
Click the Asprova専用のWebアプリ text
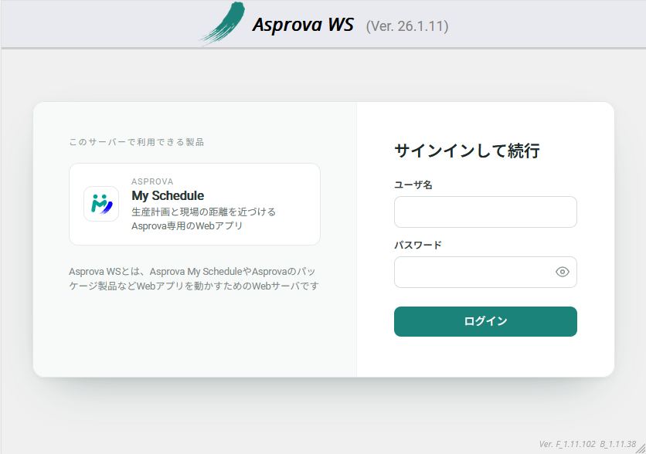coord(187,226)
